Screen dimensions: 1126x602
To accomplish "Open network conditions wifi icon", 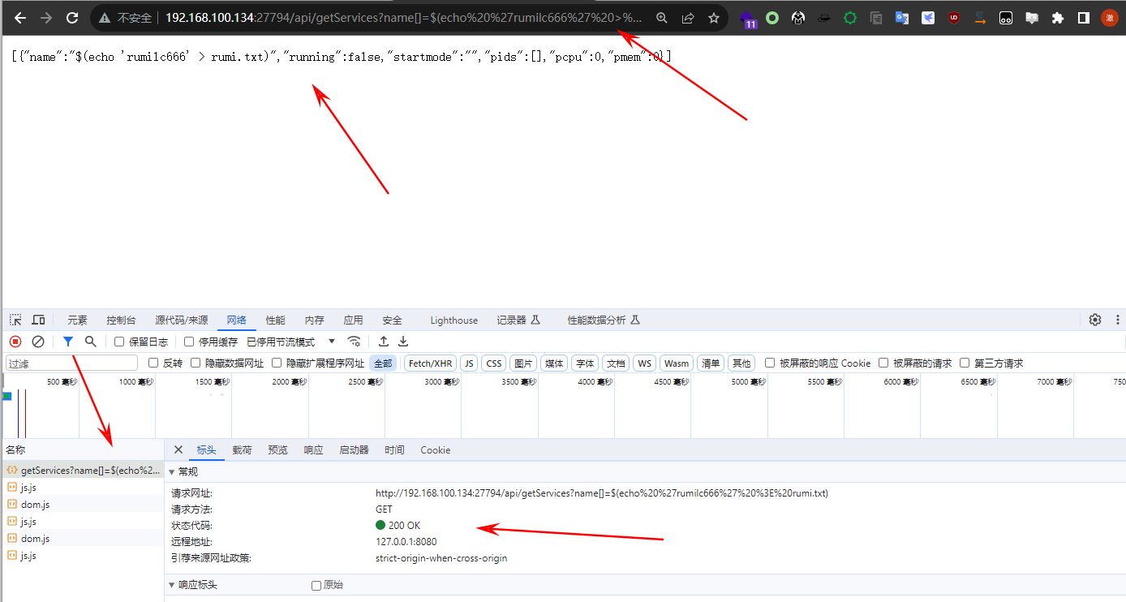I will click(x=354, y=342).
